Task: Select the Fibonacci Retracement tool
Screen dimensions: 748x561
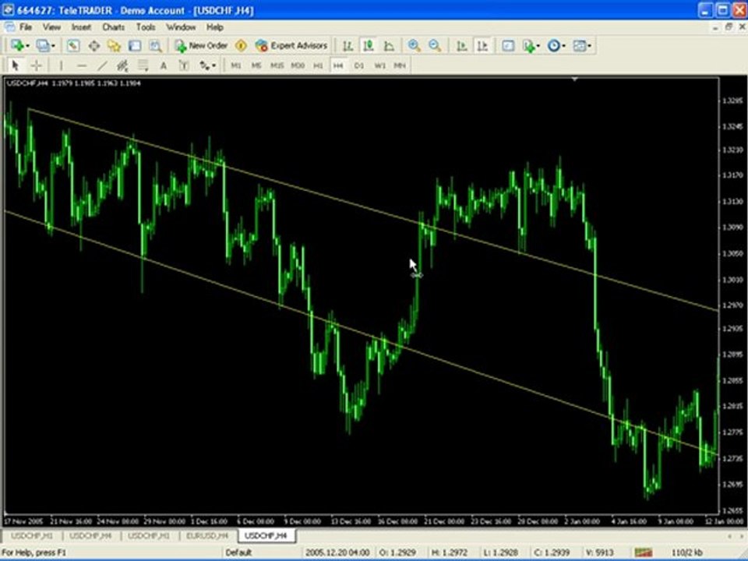Action: coord(143,65)
